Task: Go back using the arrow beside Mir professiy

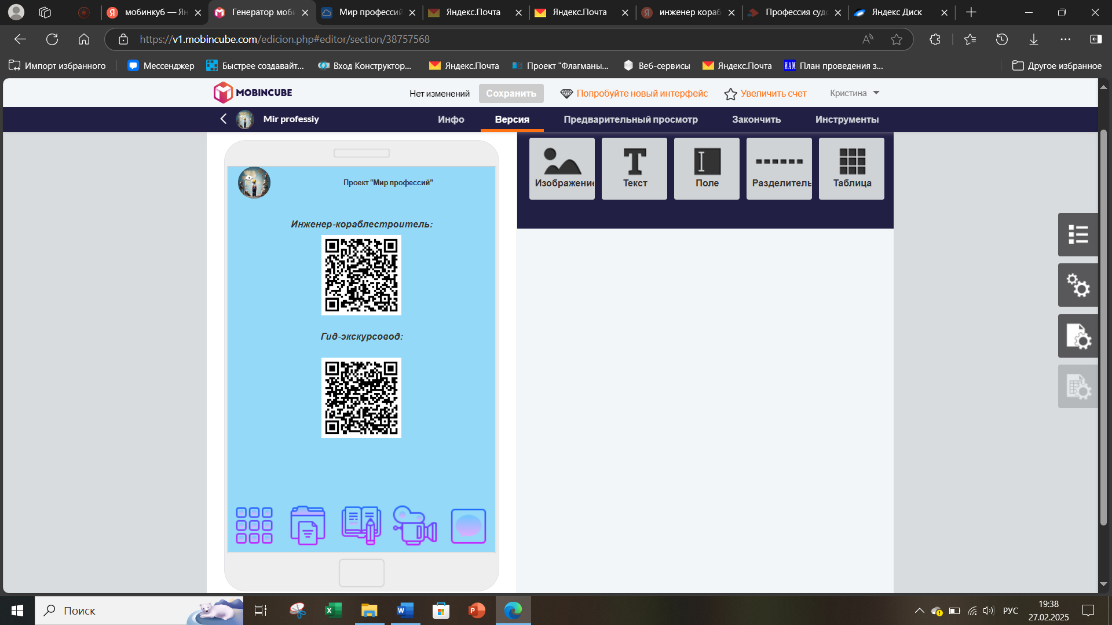Action: [224, 119]
